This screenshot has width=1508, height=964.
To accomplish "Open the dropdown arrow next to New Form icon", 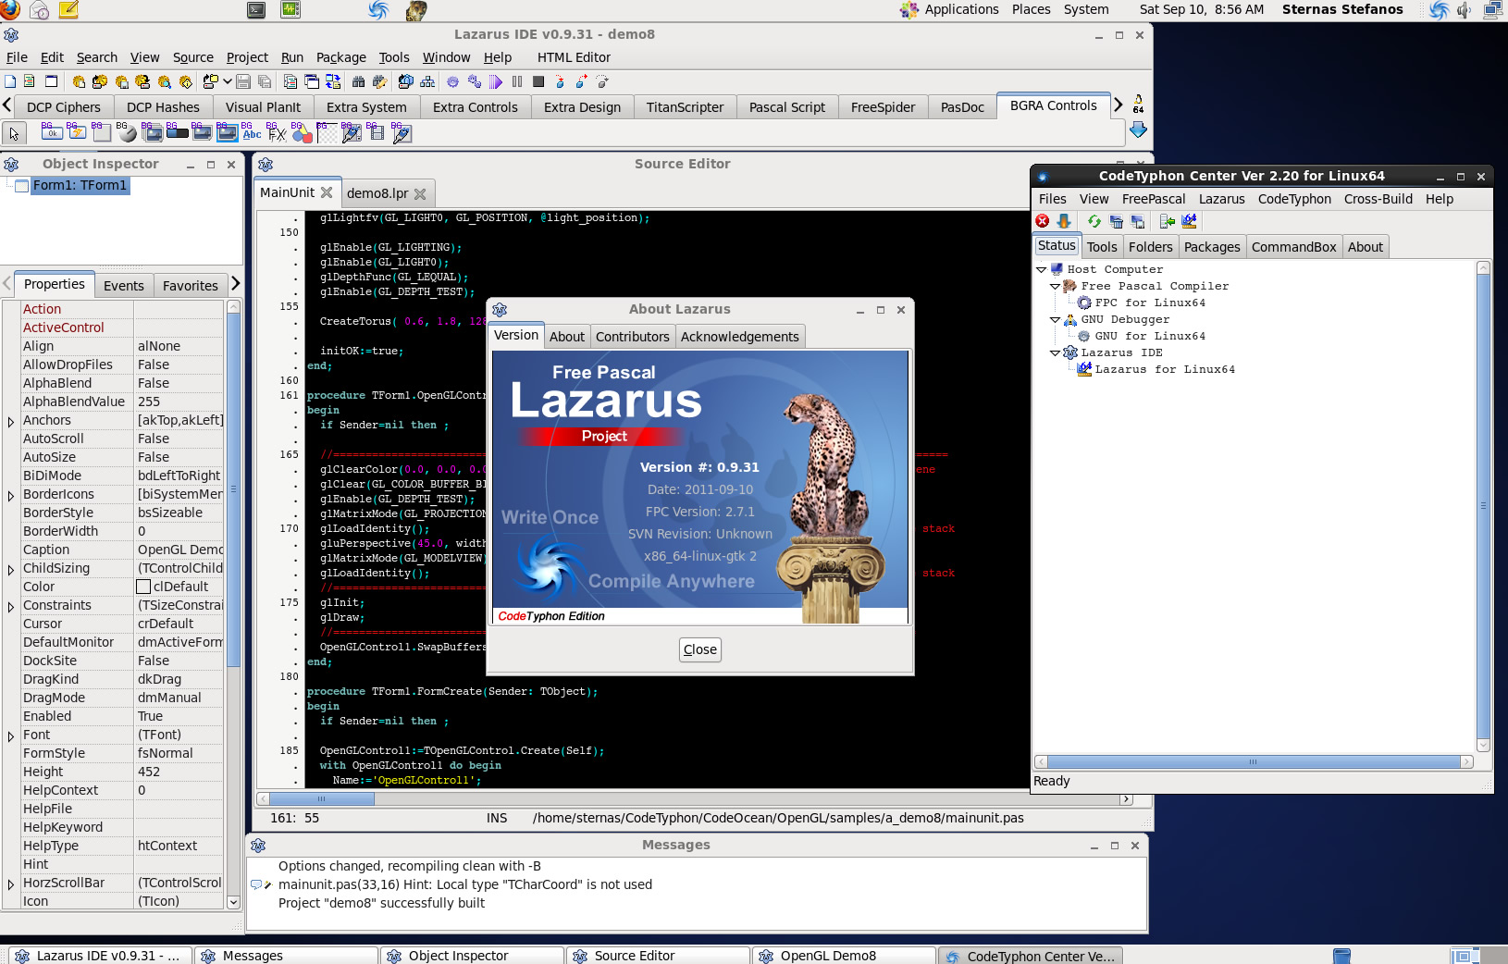I will coord(227,81).
